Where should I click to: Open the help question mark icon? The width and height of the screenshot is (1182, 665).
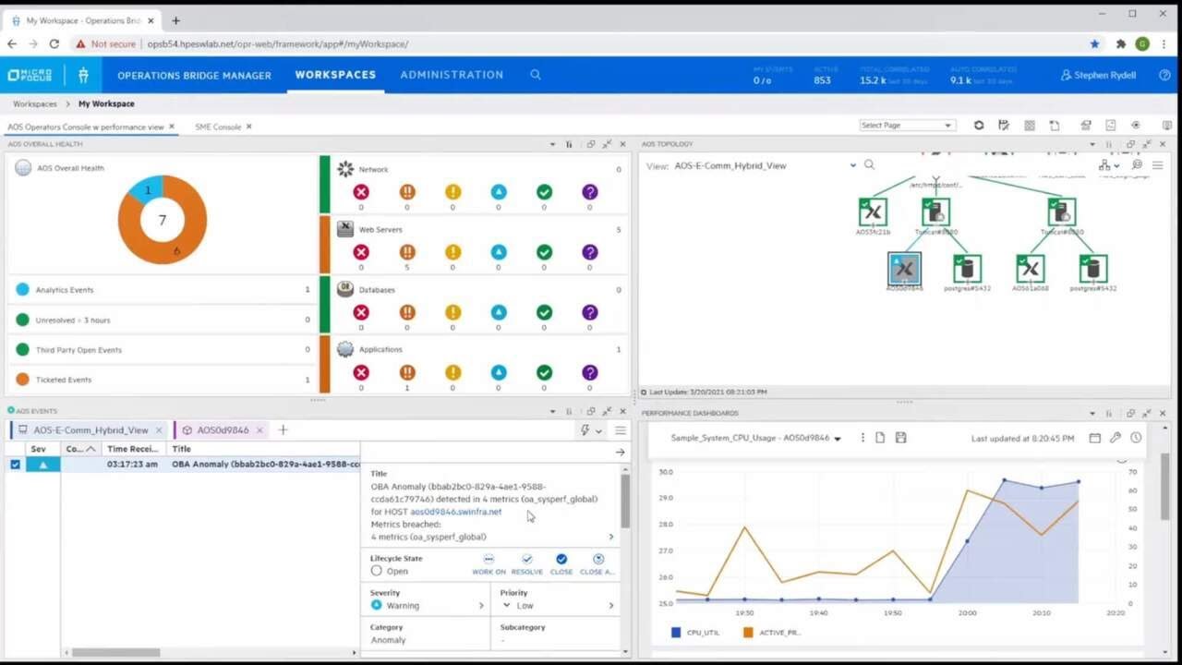pyautogui.click(x=1164, y=75)
